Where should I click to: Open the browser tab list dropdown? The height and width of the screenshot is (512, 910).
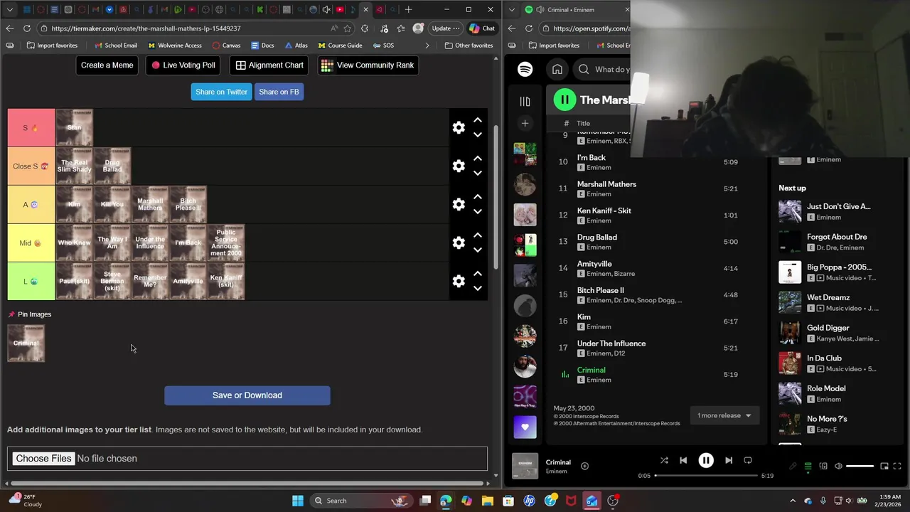click(9, 10)
